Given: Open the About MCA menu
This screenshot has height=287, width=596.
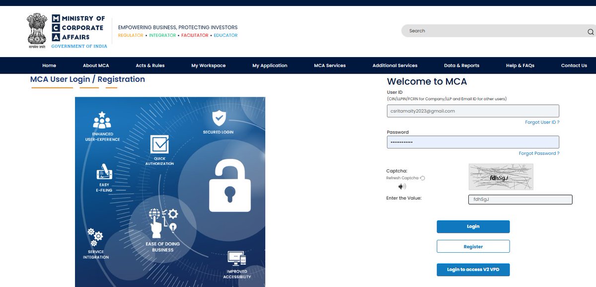Looking at the screenshot, I should tap(96, 66).
